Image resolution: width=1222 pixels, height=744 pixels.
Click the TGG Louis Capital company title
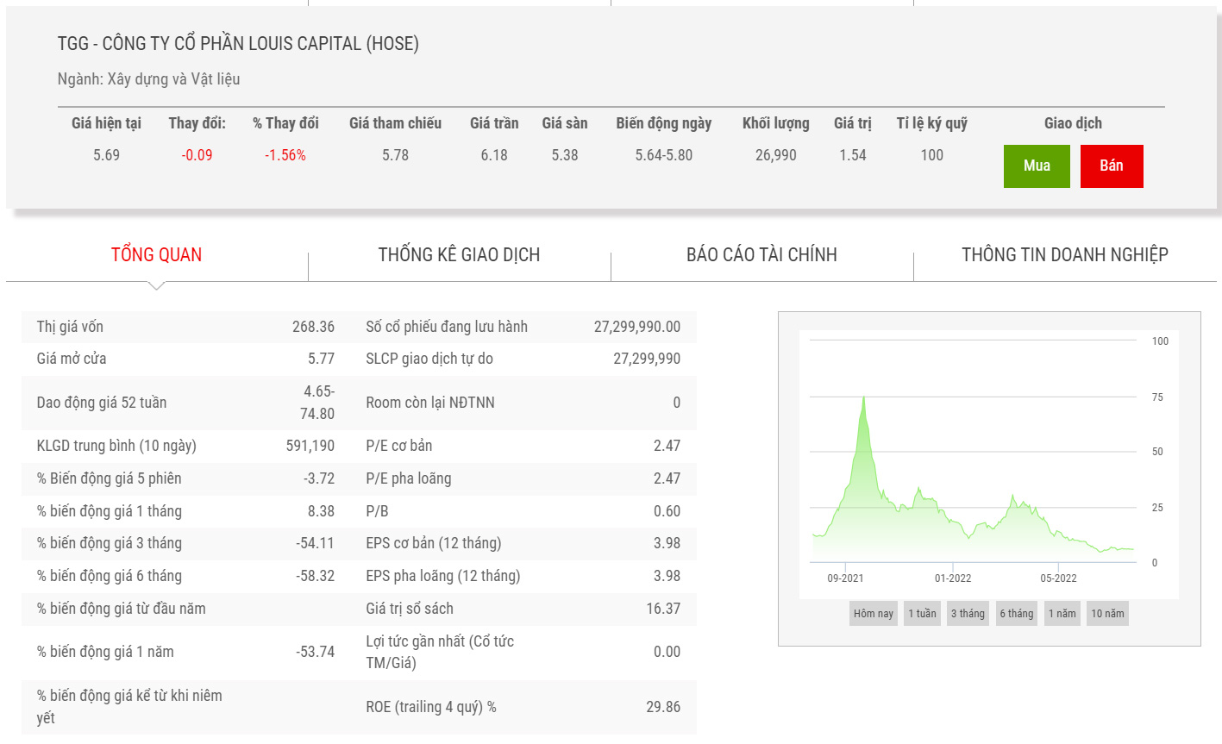point(238,44)
